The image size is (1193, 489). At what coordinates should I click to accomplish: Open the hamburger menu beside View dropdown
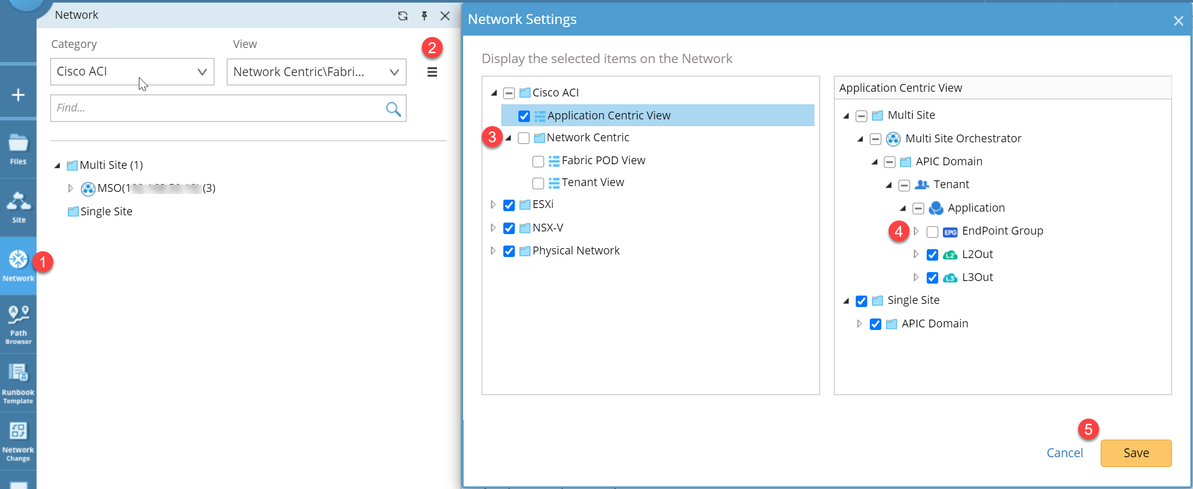pyautogui.click(x=432, y=72)
